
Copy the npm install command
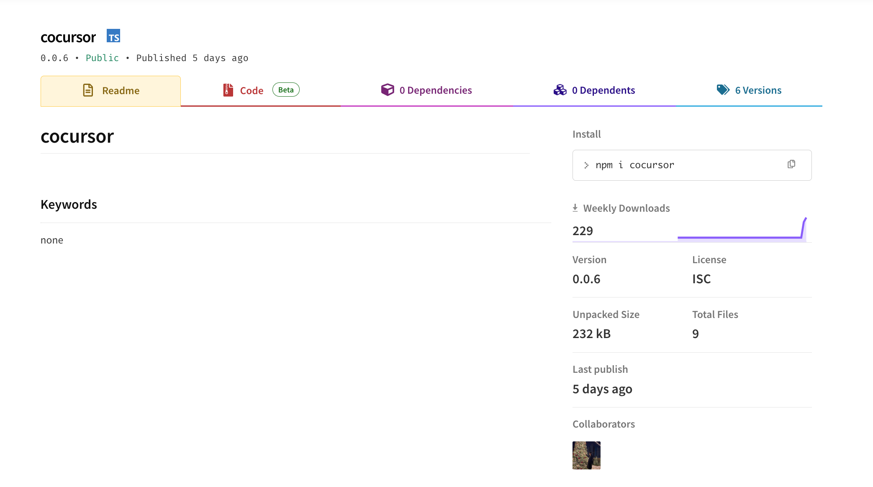point(791,164)
